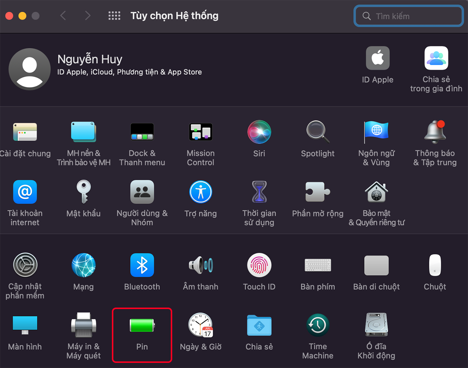The height and width of the screenshot is (368, 468).
Task: Click the Nguyễn Huy profile avatar
Action: point(30,69)
